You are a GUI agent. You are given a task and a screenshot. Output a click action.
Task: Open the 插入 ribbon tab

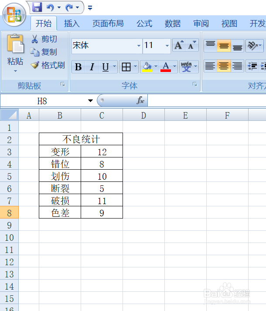pyautogui.click(x=72, y=24)
